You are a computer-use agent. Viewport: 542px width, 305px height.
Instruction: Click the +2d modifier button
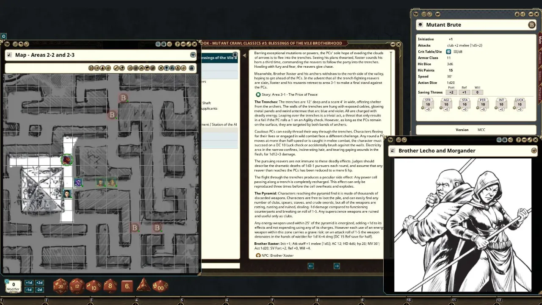click(39, 283)
